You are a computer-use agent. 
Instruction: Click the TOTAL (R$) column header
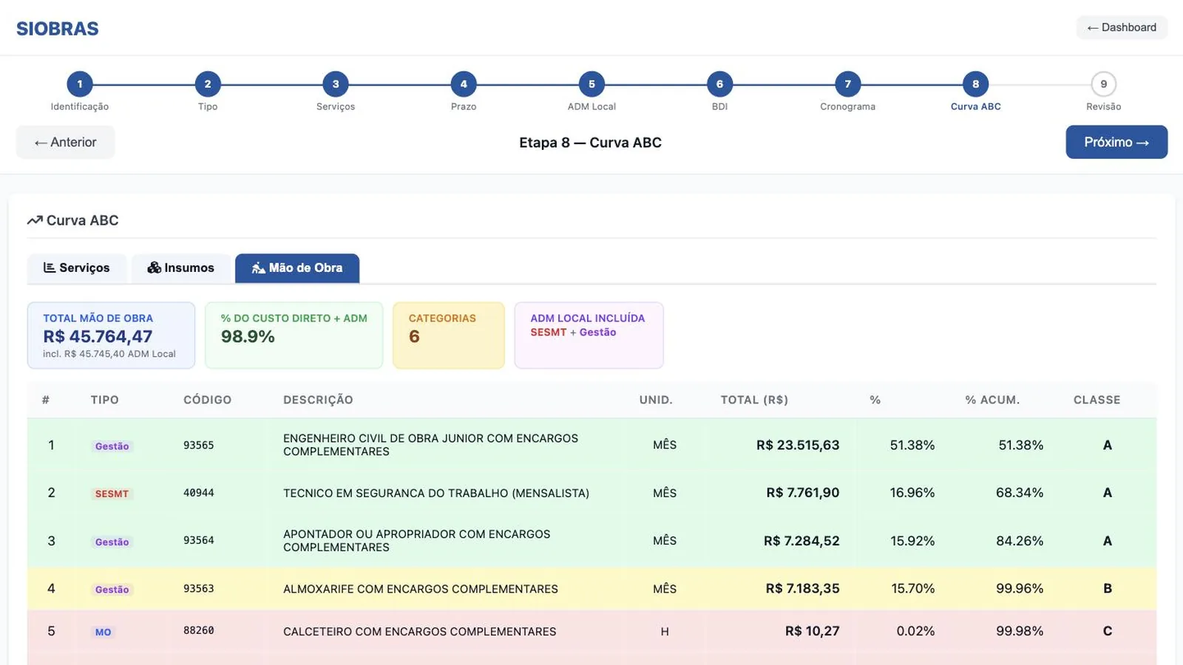point(754,400)
